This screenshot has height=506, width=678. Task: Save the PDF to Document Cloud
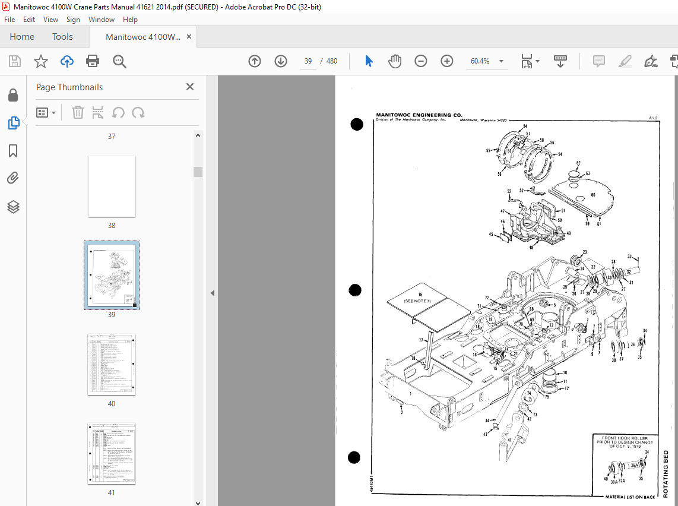point(66,61)
